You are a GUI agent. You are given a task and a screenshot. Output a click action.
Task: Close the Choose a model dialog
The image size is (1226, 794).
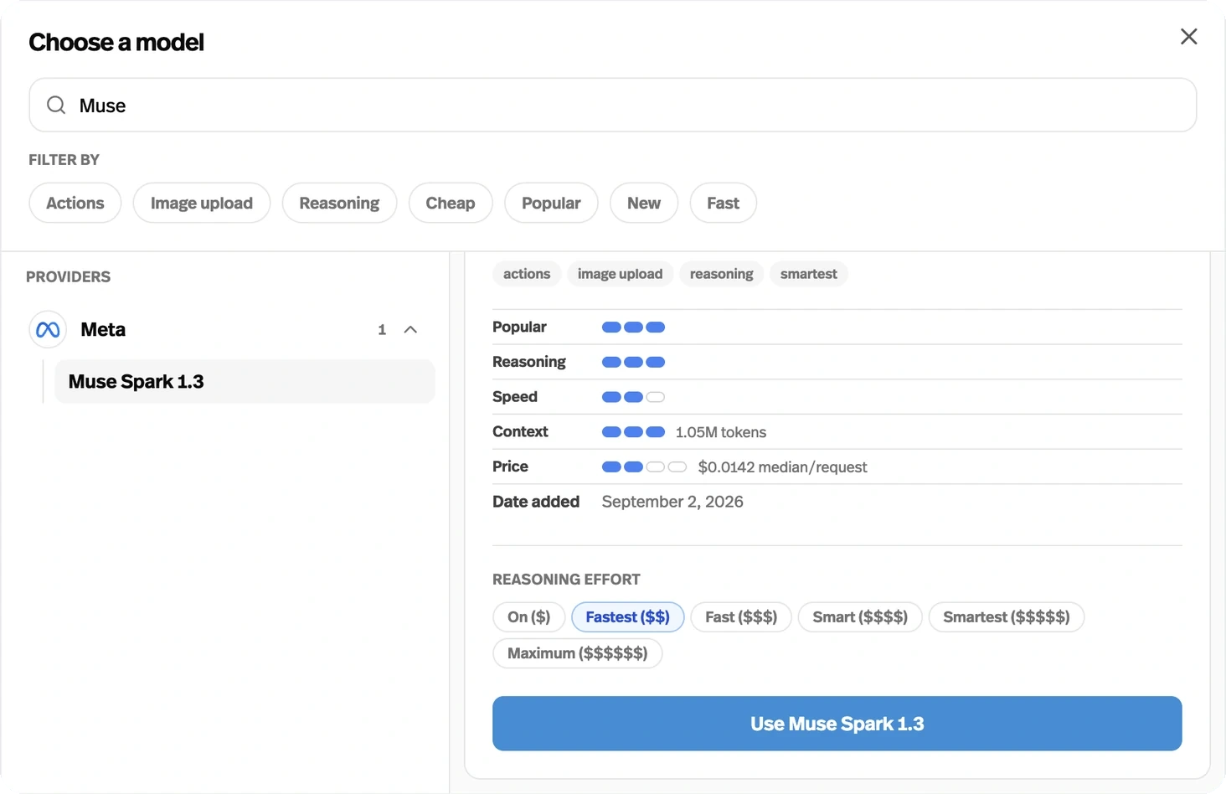coord(1188,37)
